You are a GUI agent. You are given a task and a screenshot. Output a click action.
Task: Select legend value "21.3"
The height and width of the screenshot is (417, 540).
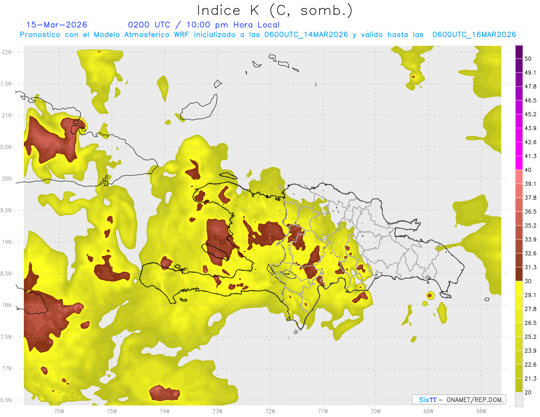pos(531,378)
